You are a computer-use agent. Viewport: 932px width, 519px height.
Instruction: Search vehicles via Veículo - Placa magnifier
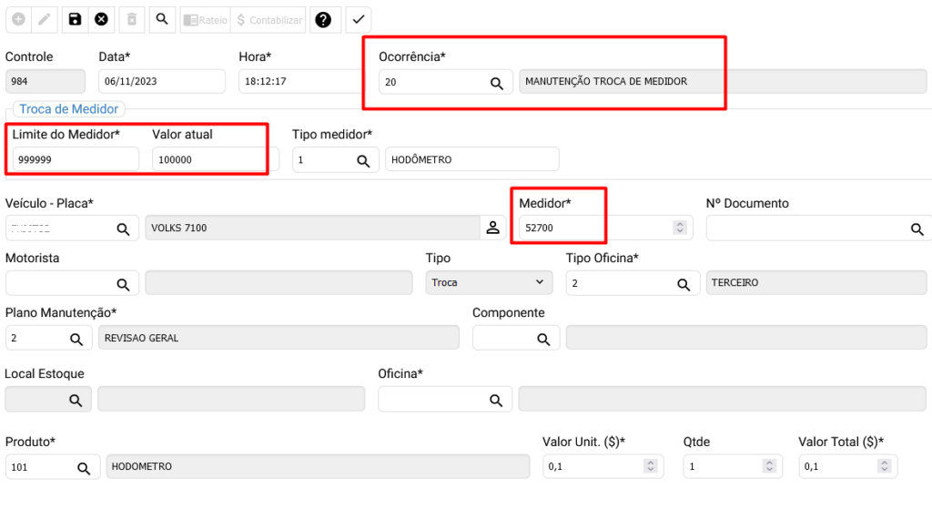(123, 229)
